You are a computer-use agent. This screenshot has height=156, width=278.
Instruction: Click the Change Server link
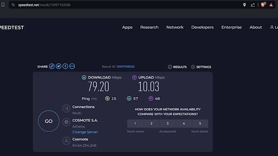(85, 132)
